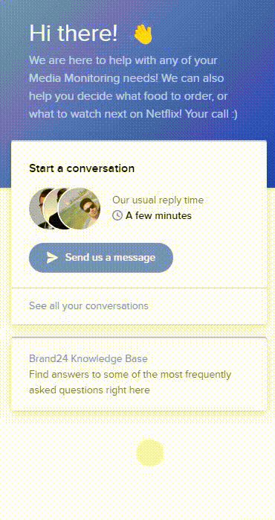Send us a message button
This screenshot has height=520, width=275.
coord(101,258)
